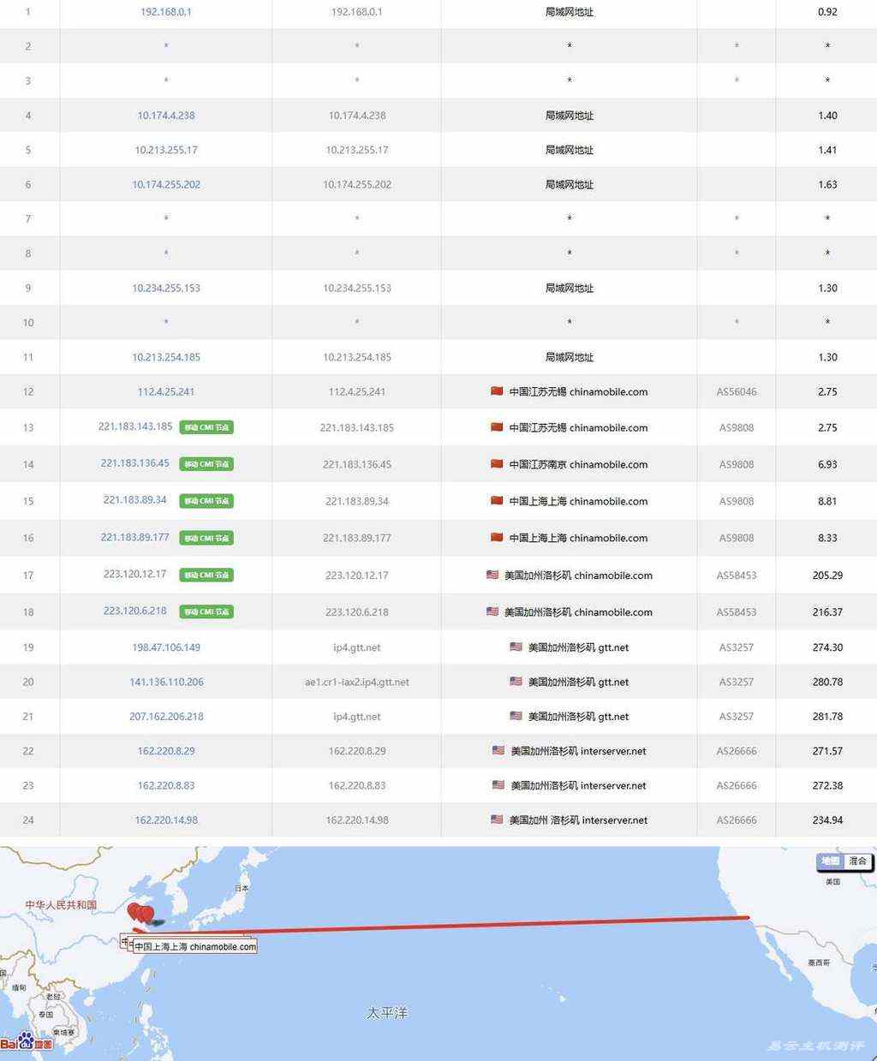The height and width of the screenshot is (1061, 877).
Task: Click the US flag in hop 21 gtt.net row
Action: (x=516, y=716)
